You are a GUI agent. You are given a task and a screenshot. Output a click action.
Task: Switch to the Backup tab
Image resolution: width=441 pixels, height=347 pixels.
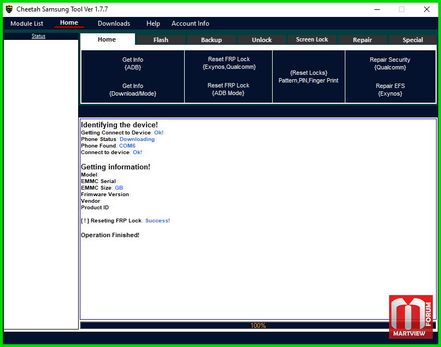(211, 40)
